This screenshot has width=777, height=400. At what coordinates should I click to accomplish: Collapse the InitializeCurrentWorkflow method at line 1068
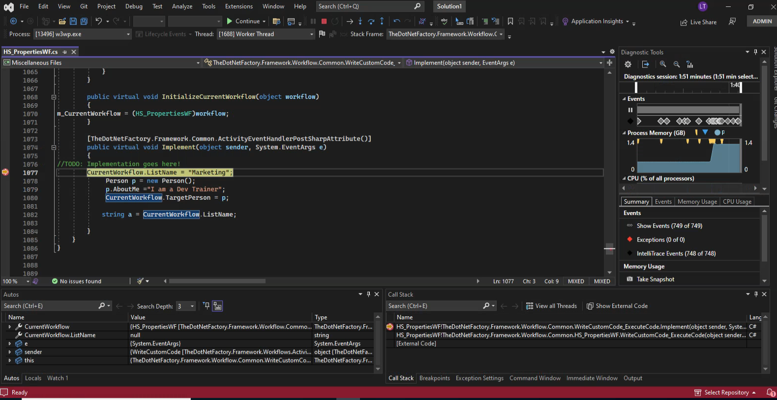(54, 97)
